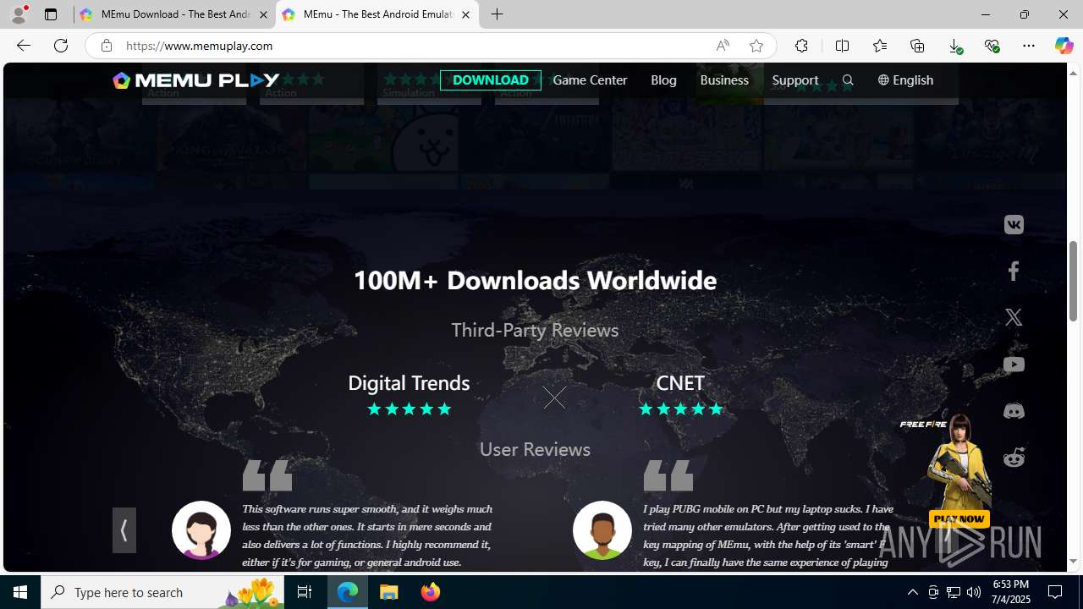Open browser Extensions icon
Screen dimensions: 1083x609
tap(801, 46)
